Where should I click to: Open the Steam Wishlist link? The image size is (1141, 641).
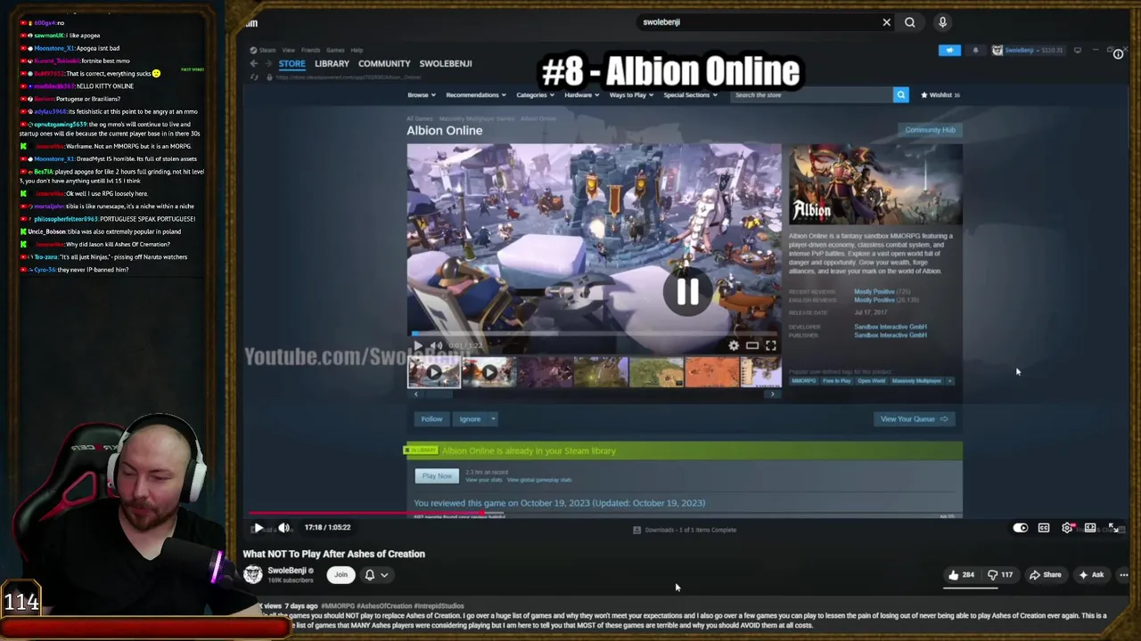coord(940,95)
